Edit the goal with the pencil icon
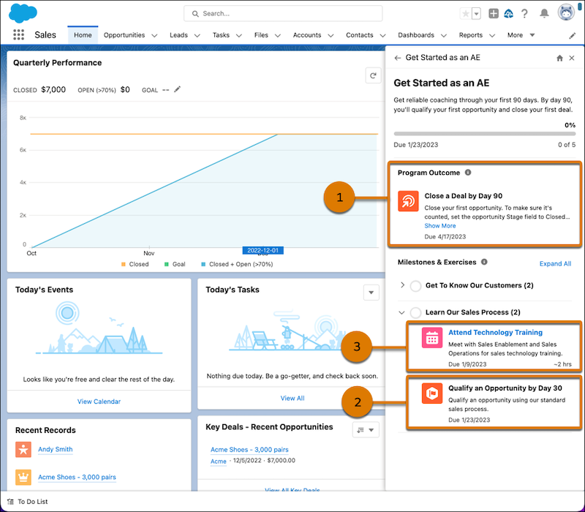Viewport: 585px width, 512px height. click(x=175, y=89)
